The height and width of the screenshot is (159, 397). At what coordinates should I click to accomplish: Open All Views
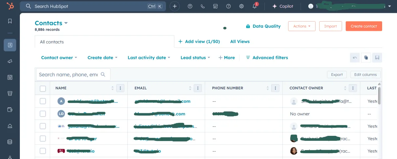pos(240,41)
